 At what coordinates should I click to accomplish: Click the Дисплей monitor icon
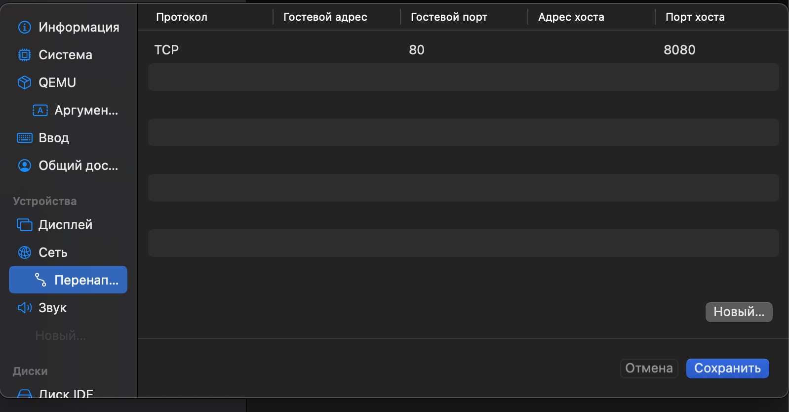[x=24, y=225]
